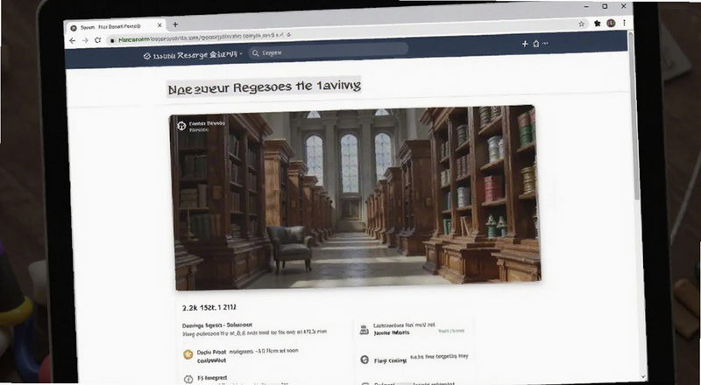Viewport: 701px width, 385px height.
Task: Click the vertical scrollbar thumb
Action: pos(634,116)
